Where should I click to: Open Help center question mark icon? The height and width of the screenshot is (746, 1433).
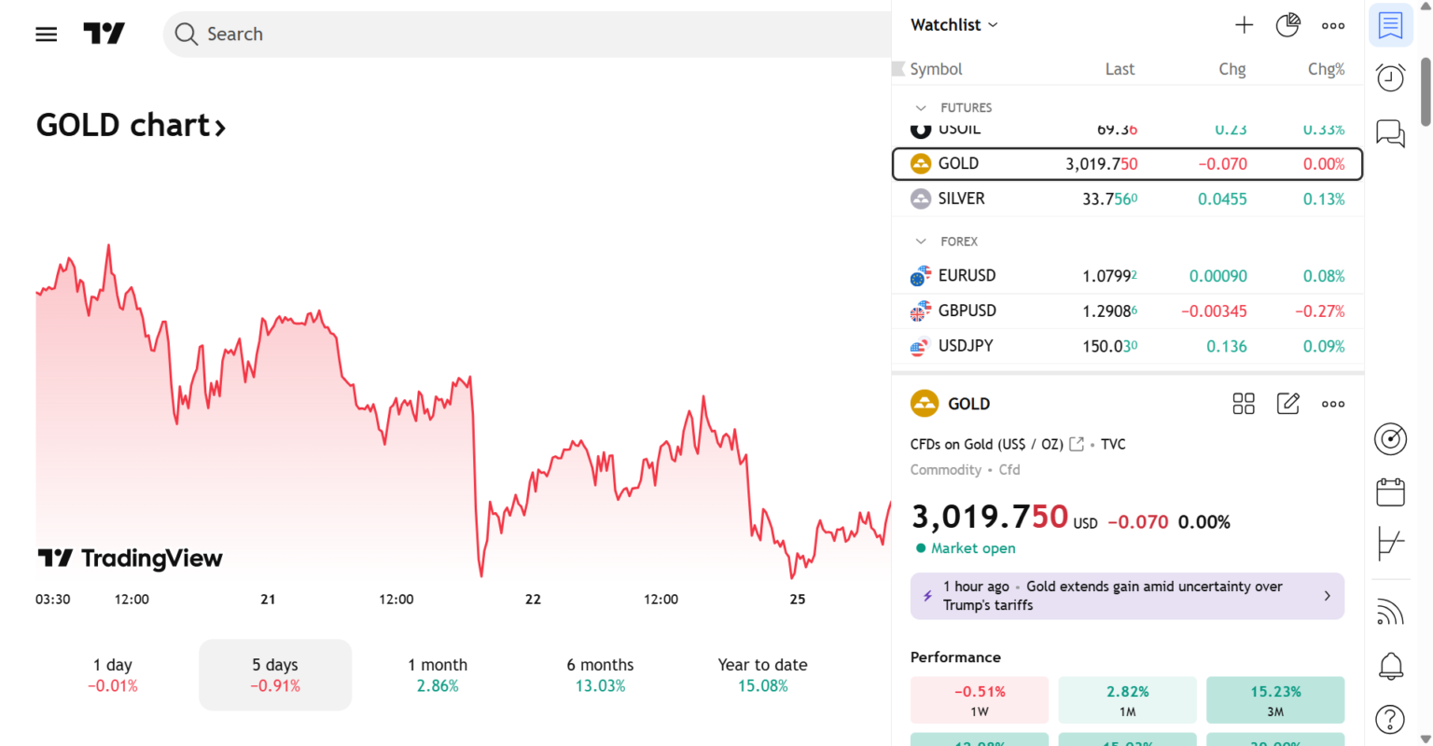(x=1390, y=719)
